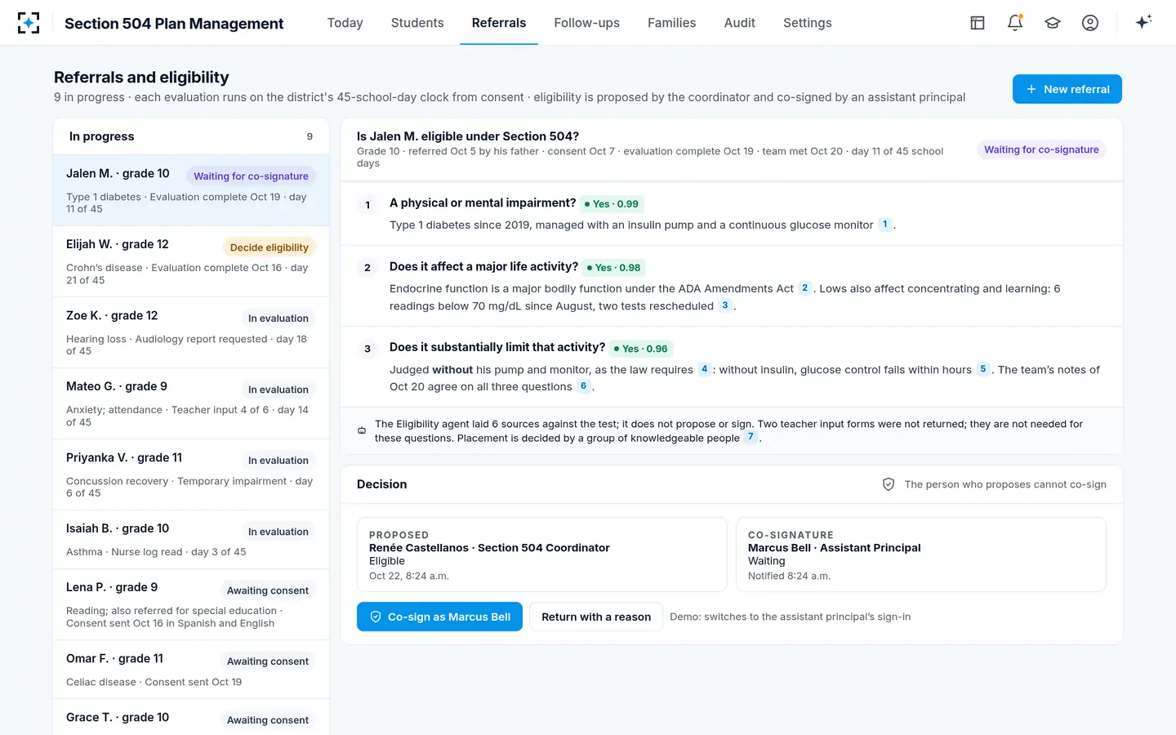Open citation 7 after 'knowledgeable people'

751,437
